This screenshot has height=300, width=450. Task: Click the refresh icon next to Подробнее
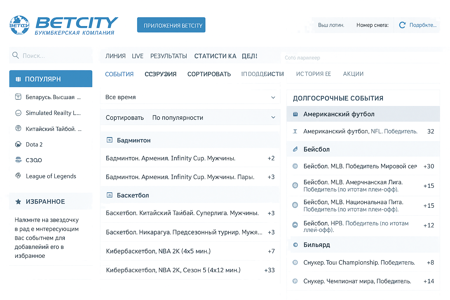click(x=402, y=25)
